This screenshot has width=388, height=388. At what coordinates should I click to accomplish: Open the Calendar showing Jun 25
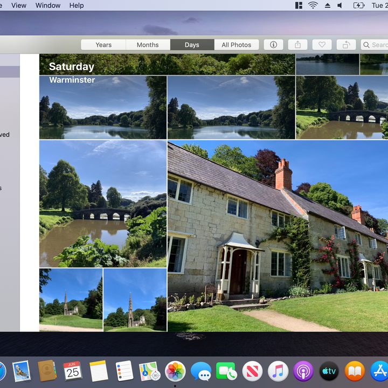pyautogui.click(x=73, y=371)
